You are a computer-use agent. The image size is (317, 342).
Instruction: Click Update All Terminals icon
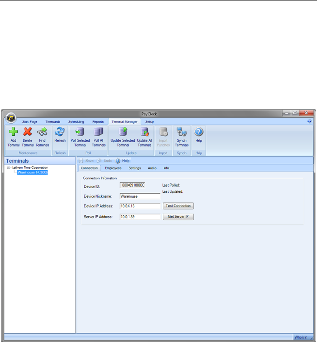point(144,132)
